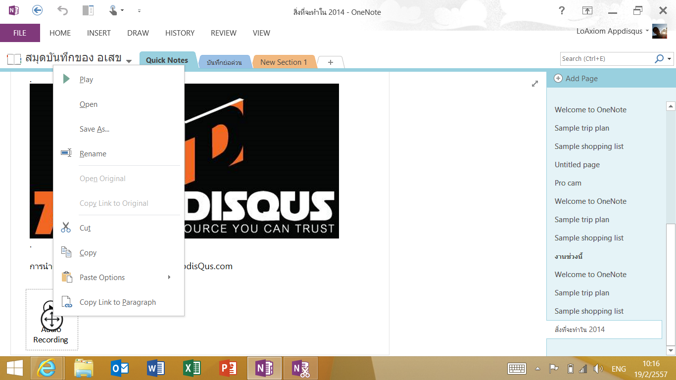Viewport: 676px width, 380px height.
Task: Open the FILE tab
Action: click(x=20, y=33)
